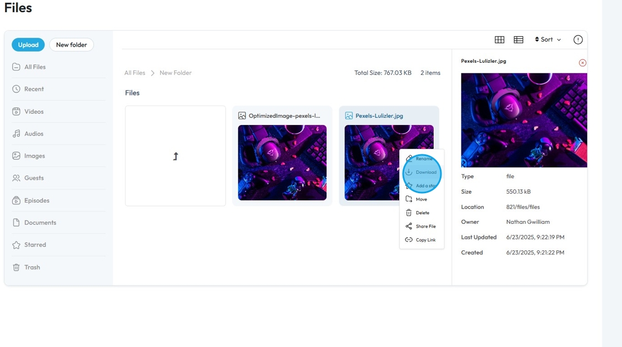Click the details panel preview image
Image resolution: width=622 pixels, height=347 pixels.
pyautogui.click(x=524, y=120)
